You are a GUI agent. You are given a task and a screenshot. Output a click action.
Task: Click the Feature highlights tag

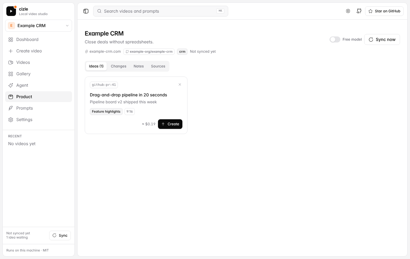pos(106,111)
